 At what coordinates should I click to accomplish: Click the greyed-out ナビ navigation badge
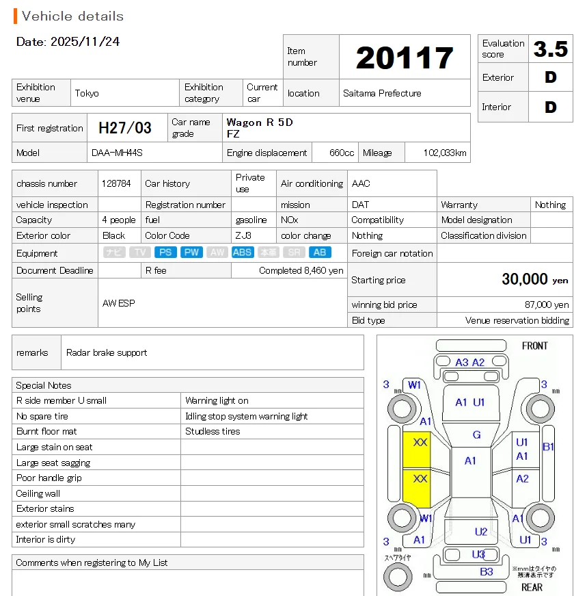[114, 252]
